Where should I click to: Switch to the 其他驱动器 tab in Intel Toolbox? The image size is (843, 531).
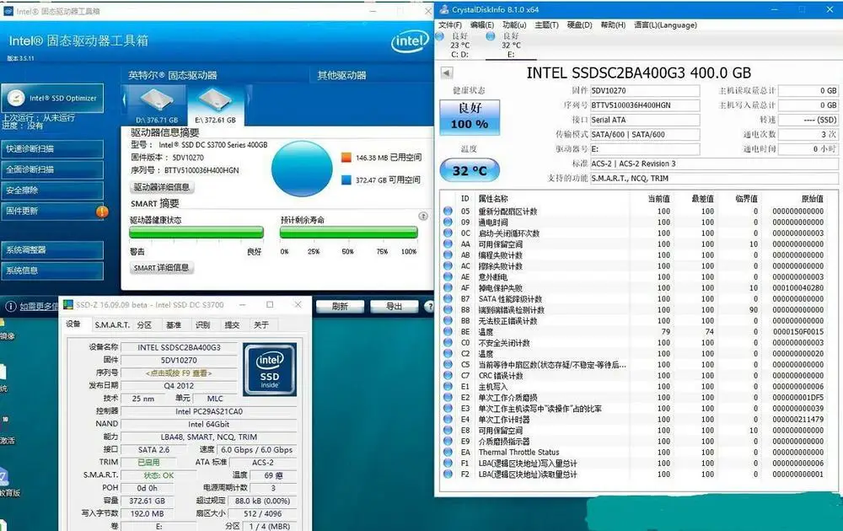click(x=341, y=75)
